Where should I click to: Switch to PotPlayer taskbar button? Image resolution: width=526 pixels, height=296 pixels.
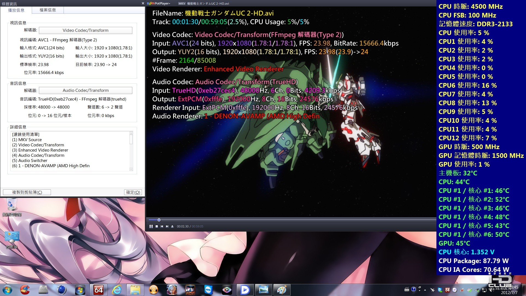pos(245,290)
